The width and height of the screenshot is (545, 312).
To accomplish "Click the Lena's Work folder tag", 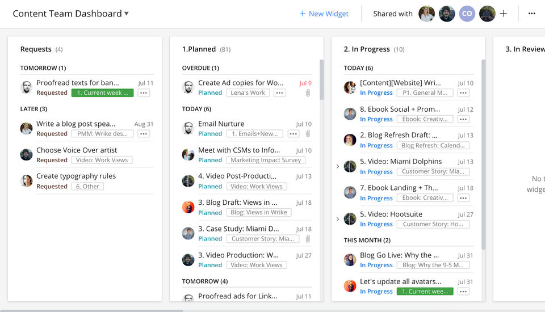I will [248, 93].
